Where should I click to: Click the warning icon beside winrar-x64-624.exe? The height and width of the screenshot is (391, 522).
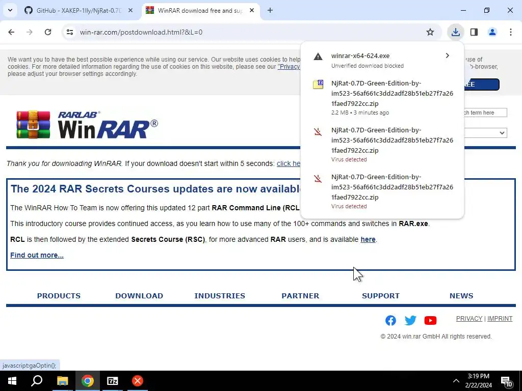point(318,56)
